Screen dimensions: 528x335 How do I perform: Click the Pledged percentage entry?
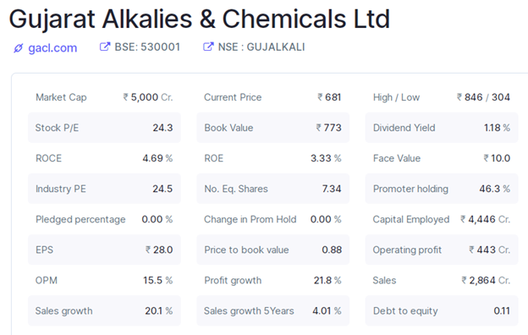point(104,219)
